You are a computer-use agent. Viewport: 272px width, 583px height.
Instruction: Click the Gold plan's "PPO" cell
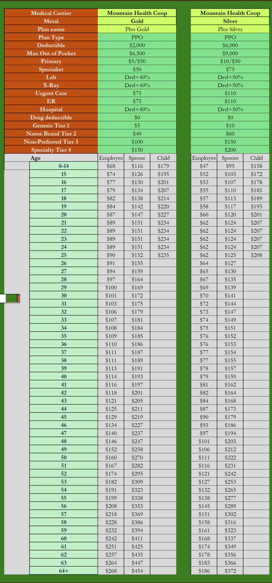pos(137,37)
